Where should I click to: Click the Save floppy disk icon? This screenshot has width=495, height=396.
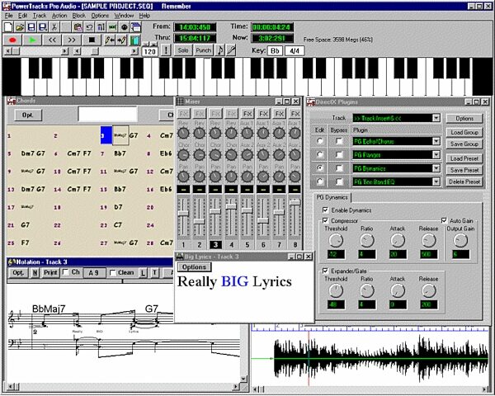(x=31, y=27)
